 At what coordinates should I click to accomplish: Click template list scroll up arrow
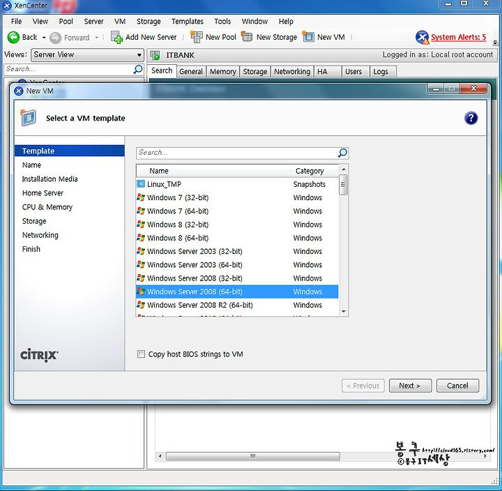(343, 169)
